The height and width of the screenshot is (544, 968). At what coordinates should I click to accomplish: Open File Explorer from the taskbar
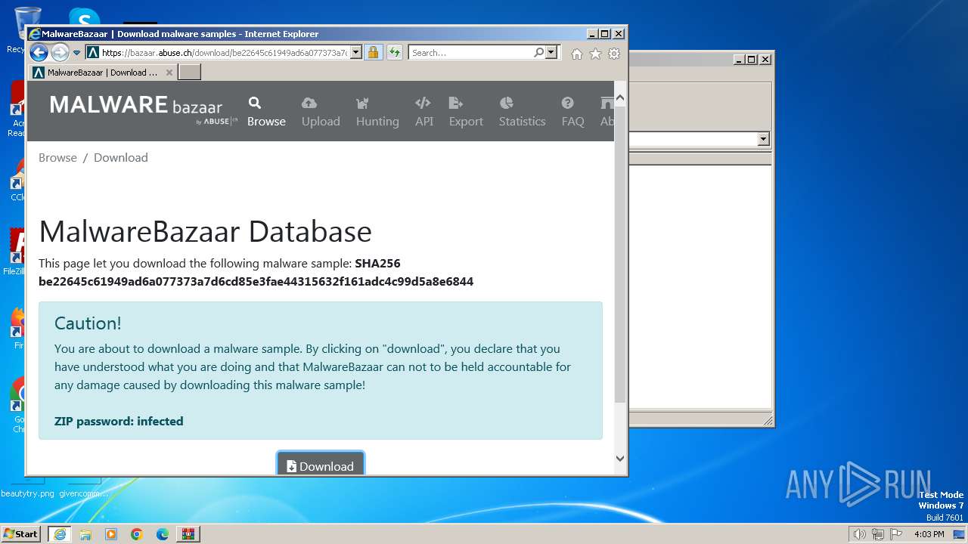(x=85, y=534)
